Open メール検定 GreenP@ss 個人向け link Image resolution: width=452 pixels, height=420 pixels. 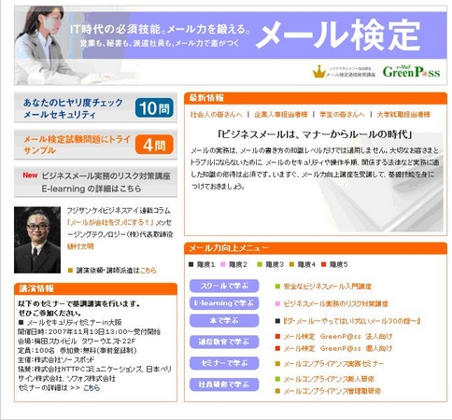pyautogui.click(x=338, y=349)
